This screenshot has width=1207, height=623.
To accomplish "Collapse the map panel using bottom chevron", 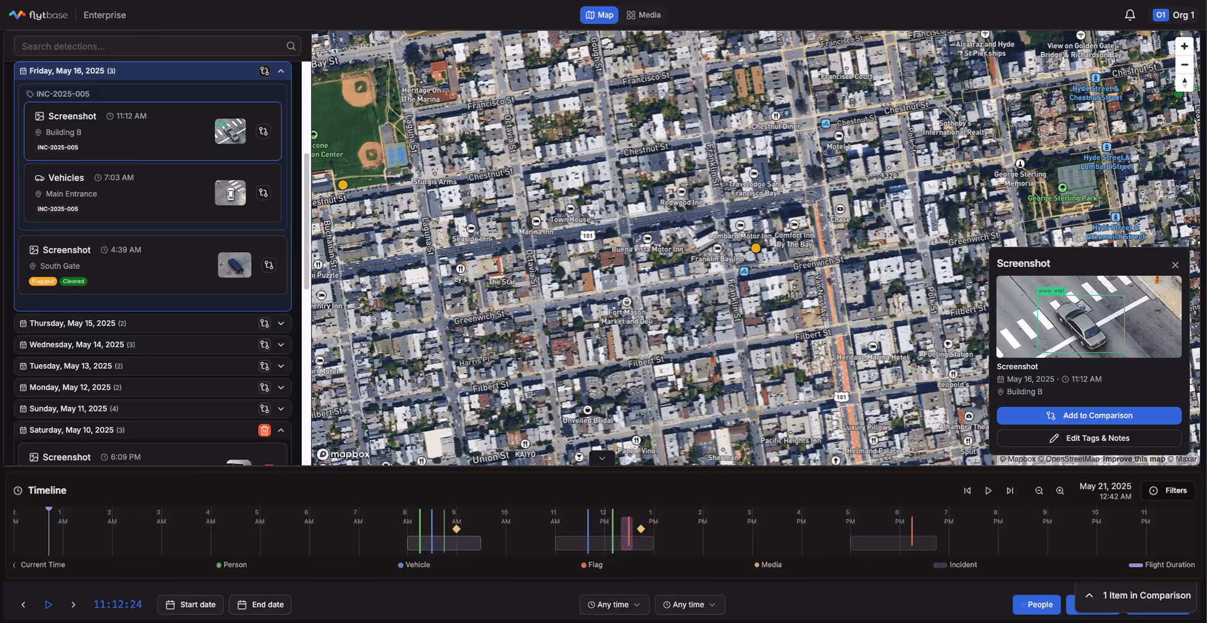I will point(602,458).
